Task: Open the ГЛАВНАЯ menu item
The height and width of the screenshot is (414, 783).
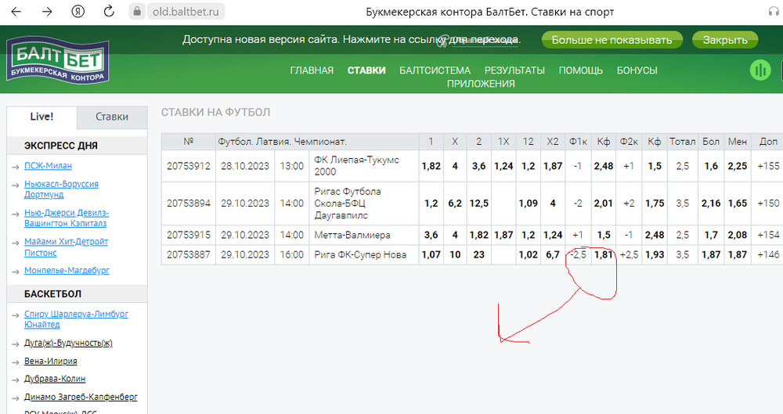Action: pyautogui.click(x=312, y=70)
